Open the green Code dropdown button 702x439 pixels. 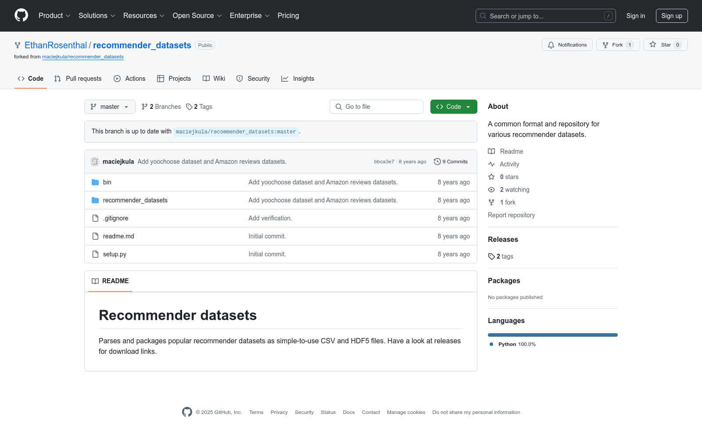click(x=454, y=107)
